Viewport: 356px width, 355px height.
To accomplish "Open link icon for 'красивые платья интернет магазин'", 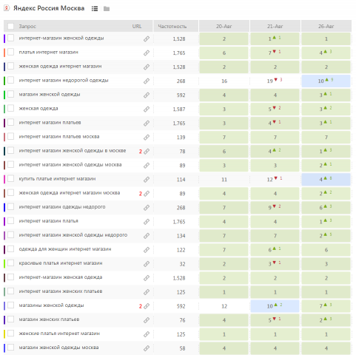I will [147, 263].
